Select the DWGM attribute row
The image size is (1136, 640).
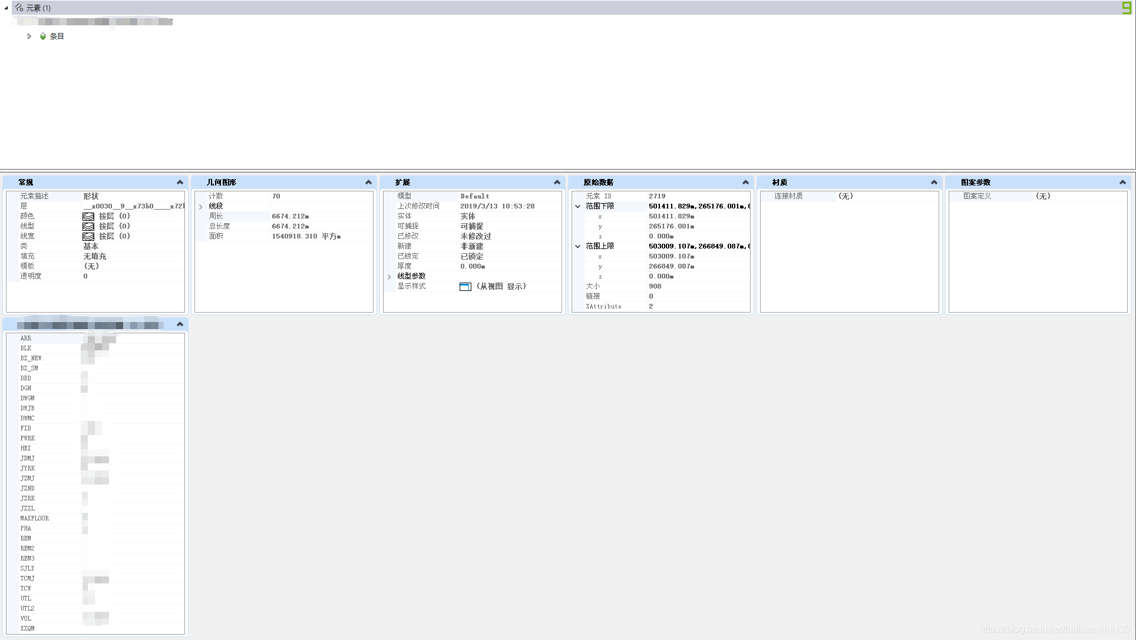(x=96, y=398)
